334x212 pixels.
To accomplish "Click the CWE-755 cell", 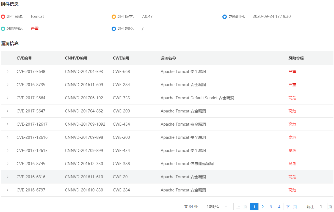I will pos(121,98).
